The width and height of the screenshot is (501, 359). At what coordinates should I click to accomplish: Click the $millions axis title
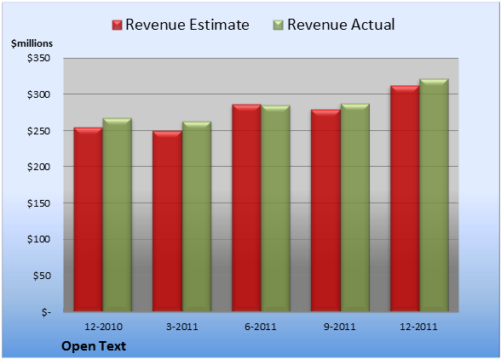pos(32,43)
